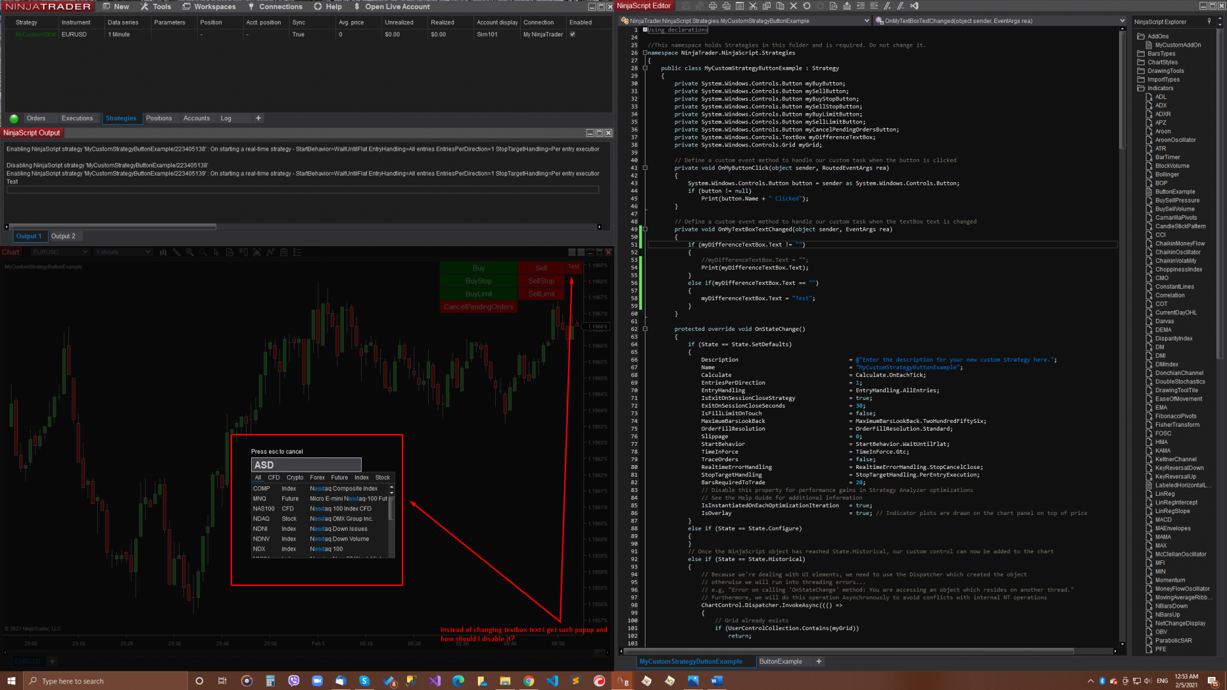Screen dimensions: 1227x690
Task: Click the Comment selection icon
Action: 888,6
